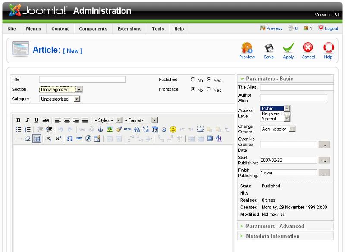The image size is (345, 252).
Task: Insert a special character with Omega icon
Action: click(70, 139)
